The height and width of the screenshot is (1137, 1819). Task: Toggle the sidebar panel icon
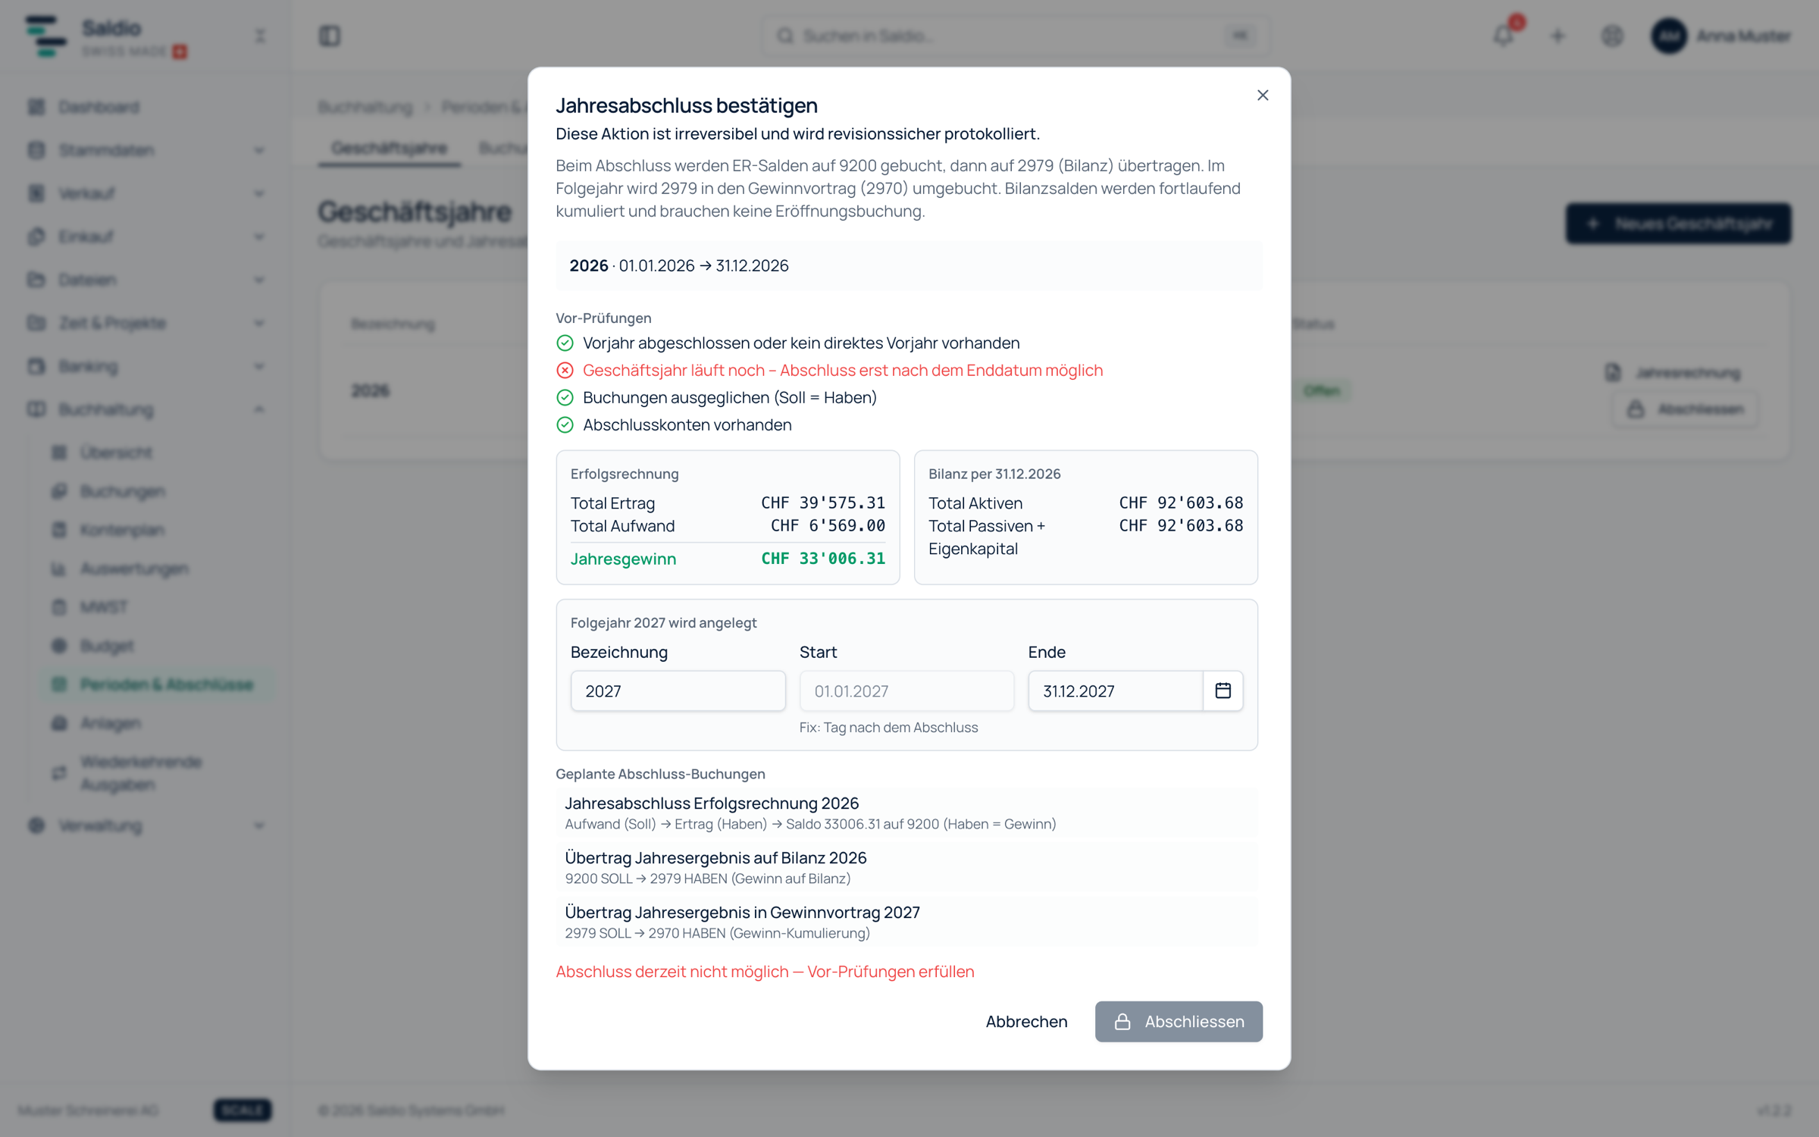click(x=330, y=36)
